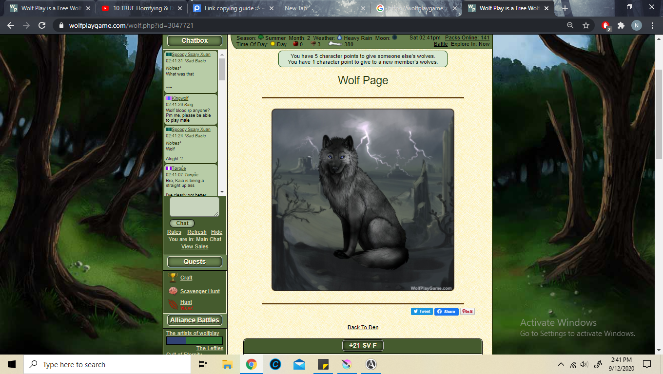Open the Chrome zoom magnifier icon

[x=570, y=26]
